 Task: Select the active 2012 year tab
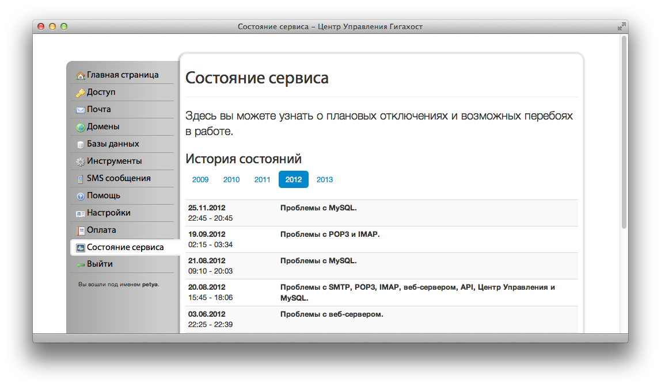(294, 180)
